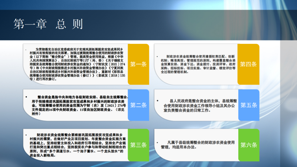Select the yellow 第四条 label
The width and height of the screenshot is (297, 167).
(248, 64)
